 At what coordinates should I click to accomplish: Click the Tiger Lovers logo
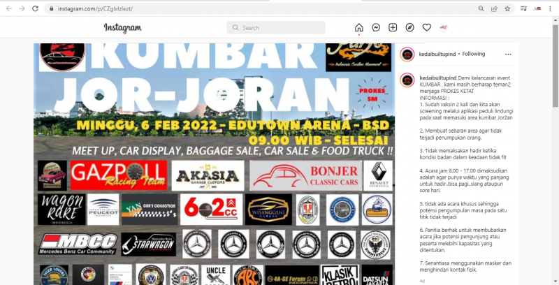(54, 275)
